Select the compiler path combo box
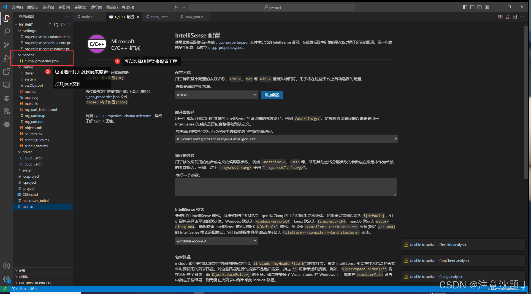 coord(286,139)
